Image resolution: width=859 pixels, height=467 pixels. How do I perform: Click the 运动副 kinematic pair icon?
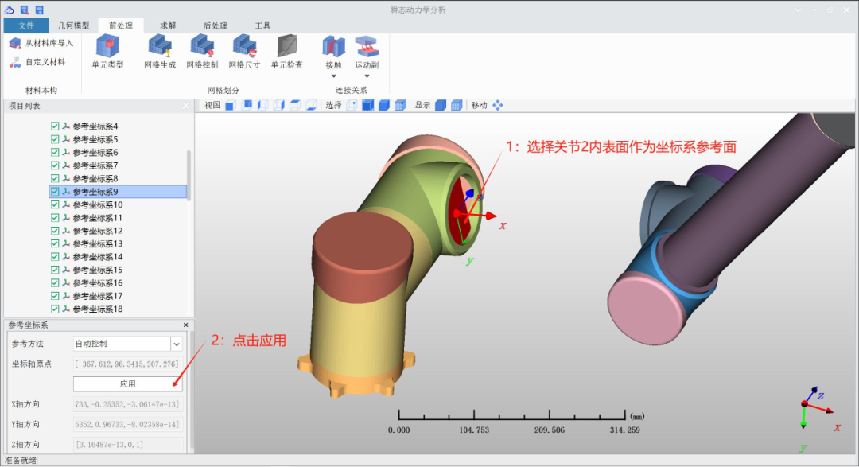367,47
